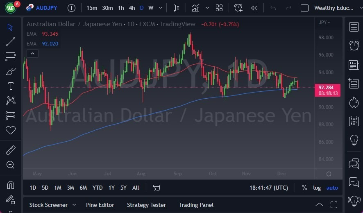Image resolution: width=363 pixels, height=213 pixels.
Task: Toggle the Magnet mode
Action: pyautogui.click(x=11, y=185)
